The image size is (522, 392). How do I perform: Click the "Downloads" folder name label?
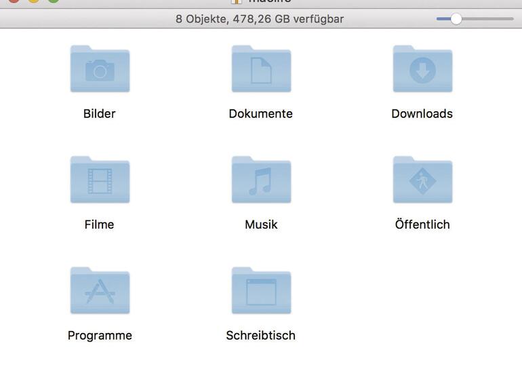tap(422, 113)
